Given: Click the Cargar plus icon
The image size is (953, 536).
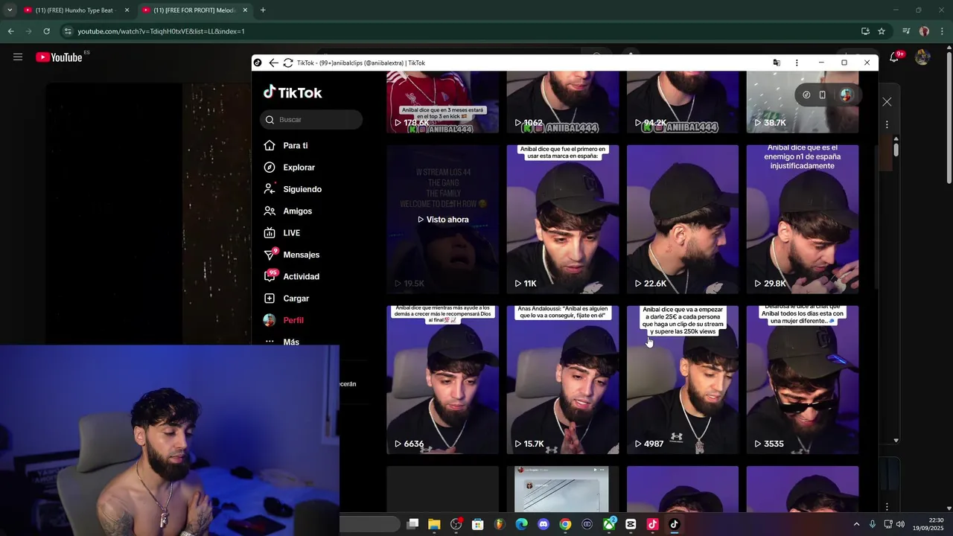Looking at the screenshot, I should pyautogui.click(x=270, y=298).
